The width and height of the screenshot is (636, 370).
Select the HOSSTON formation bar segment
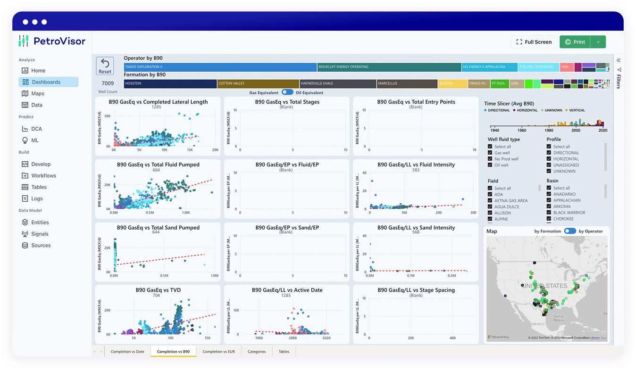coord(170,83)
